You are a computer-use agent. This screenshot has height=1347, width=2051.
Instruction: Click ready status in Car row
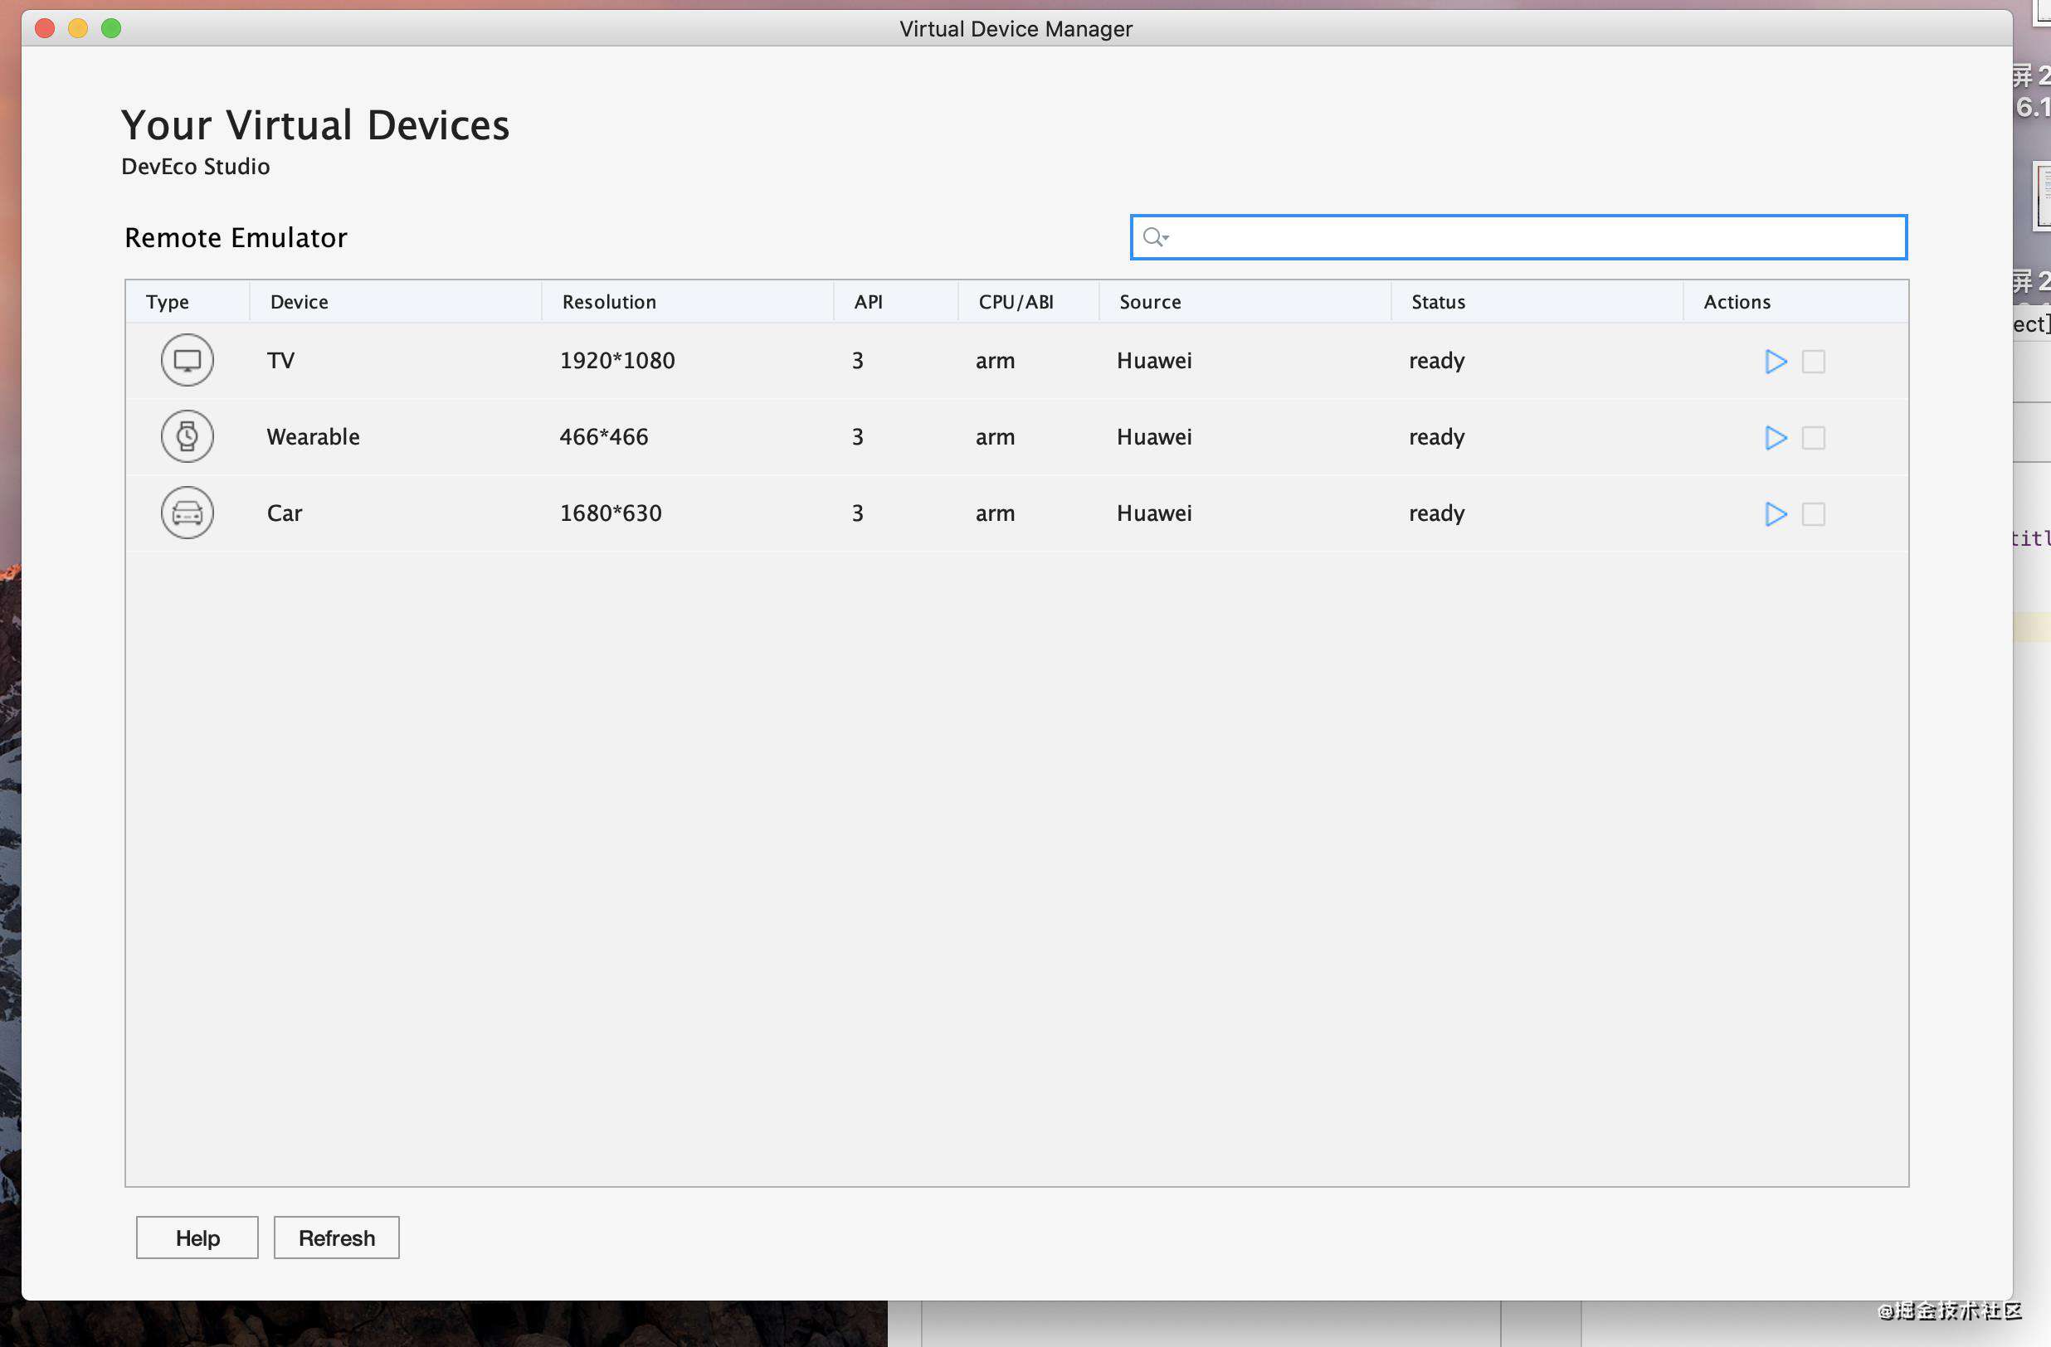1436,514
